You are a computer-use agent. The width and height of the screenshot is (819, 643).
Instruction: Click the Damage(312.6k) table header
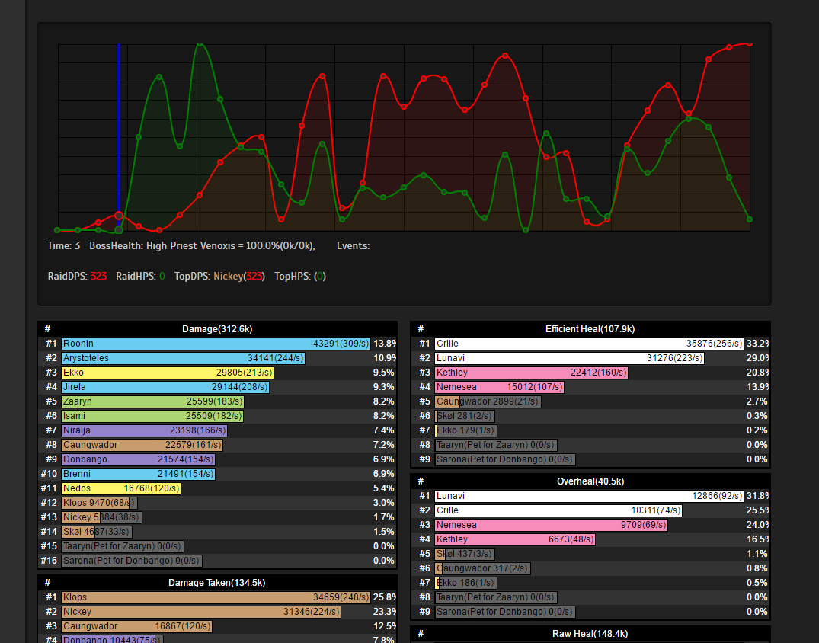pos(217,330)
